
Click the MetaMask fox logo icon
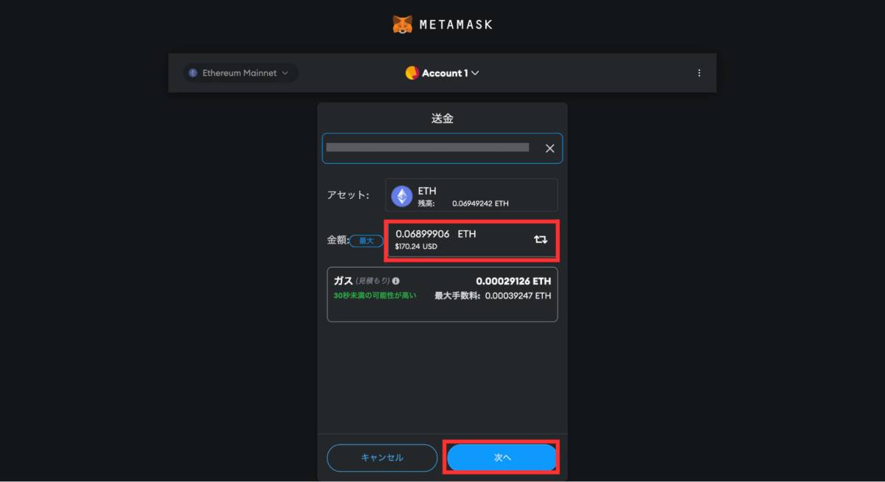tap(402, 24)
